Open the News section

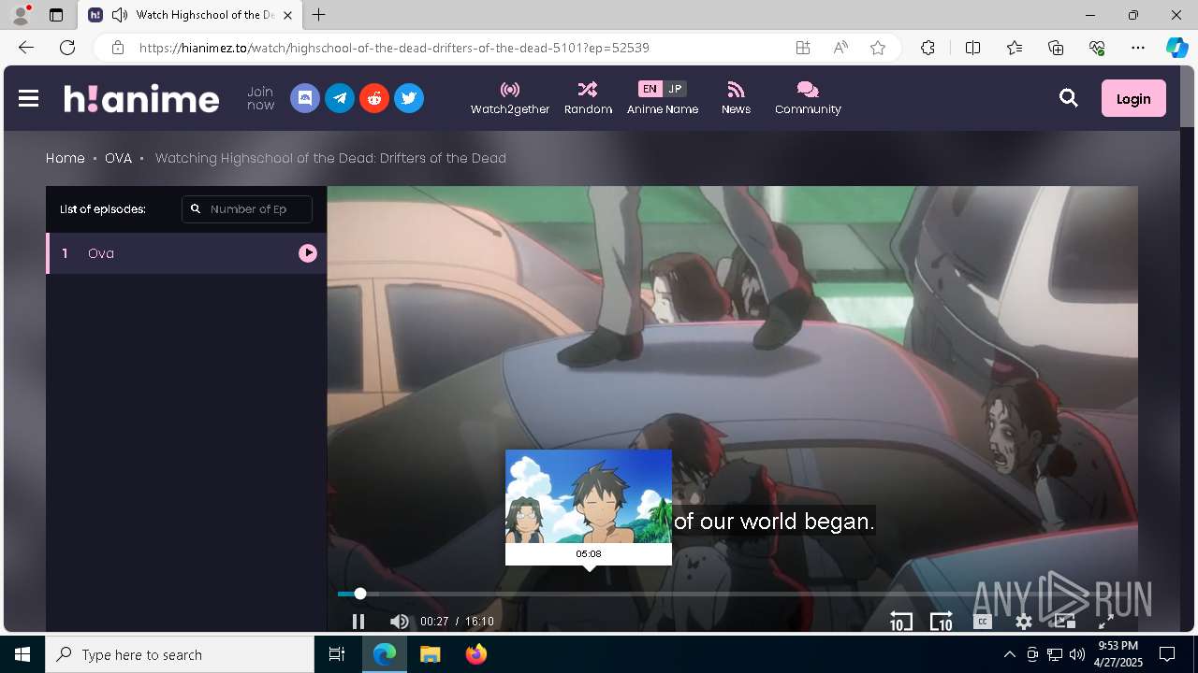(736, 98)
